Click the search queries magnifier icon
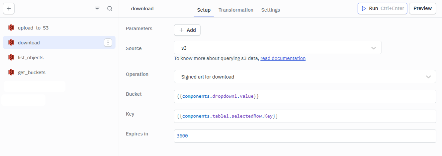Viewport: 442px width, 156px height. click(110, 9)
